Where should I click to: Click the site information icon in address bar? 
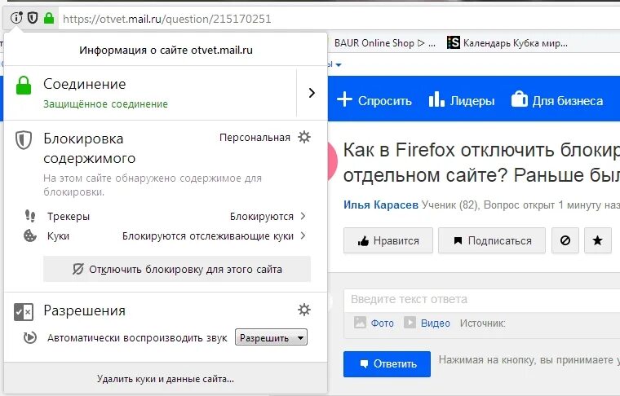[16, 18]
